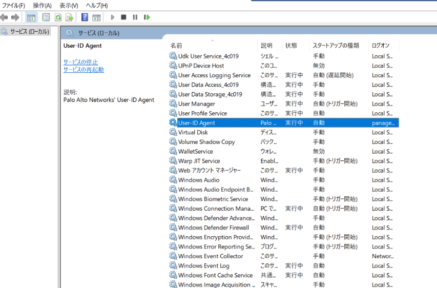Select the User Profile Service row
Viewport: 437px width, 288px height.
pyautogui.click(x=284, y=113)
